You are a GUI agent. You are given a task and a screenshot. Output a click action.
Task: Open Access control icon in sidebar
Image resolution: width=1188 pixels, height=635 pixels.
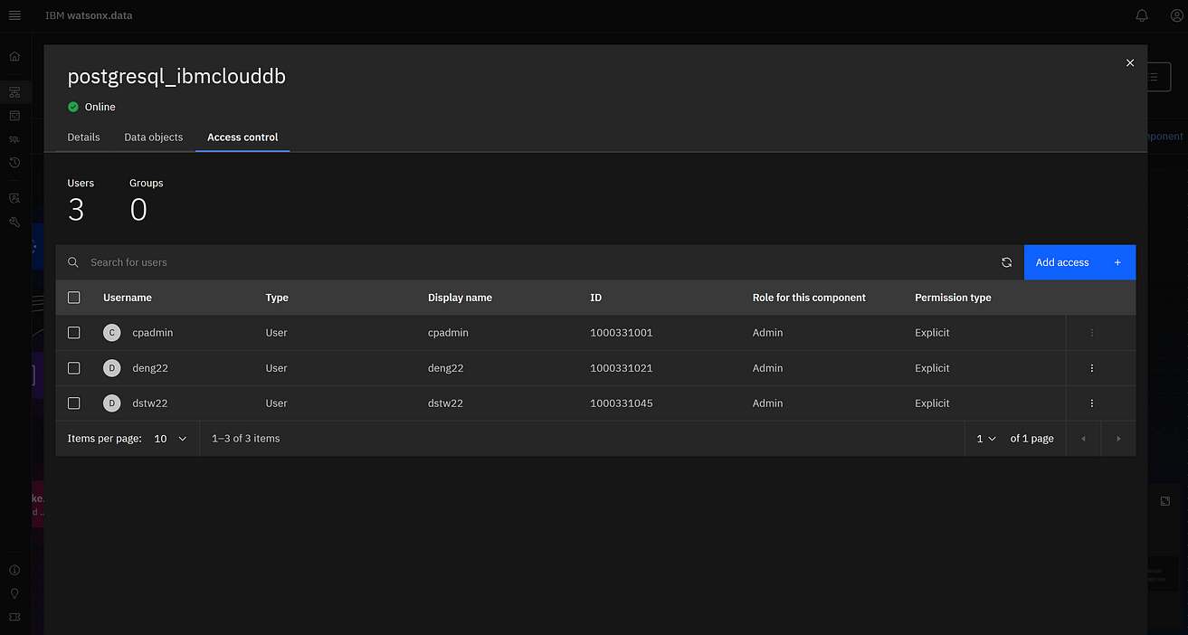pyautogui.click(x=14, y=198)
